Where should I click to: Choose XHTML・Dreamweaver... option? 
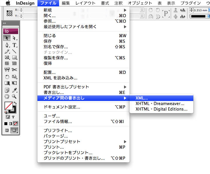pyautogui.click(x=161, y=104)
